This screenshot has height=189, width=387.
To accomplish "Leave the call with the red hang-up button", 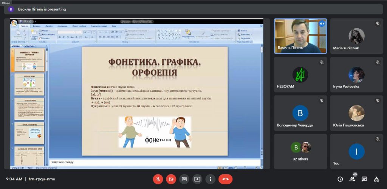I will [x=225, y=179].
